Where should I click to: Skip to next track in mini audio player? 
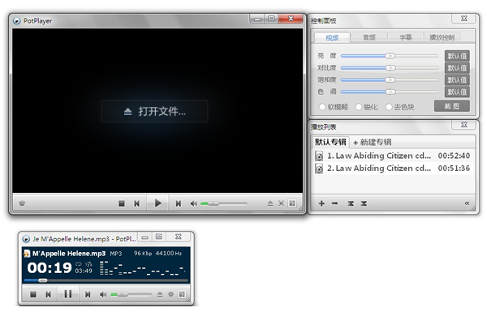click(x=88, y=294)
